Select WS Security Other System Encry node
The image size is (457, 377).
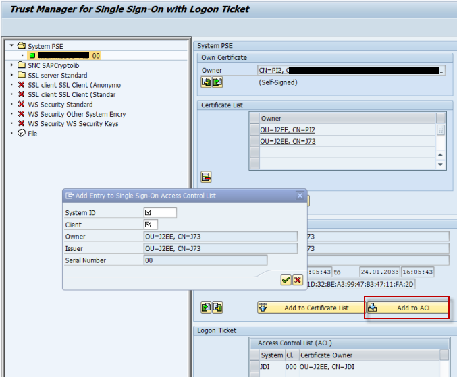pos(77,114)
